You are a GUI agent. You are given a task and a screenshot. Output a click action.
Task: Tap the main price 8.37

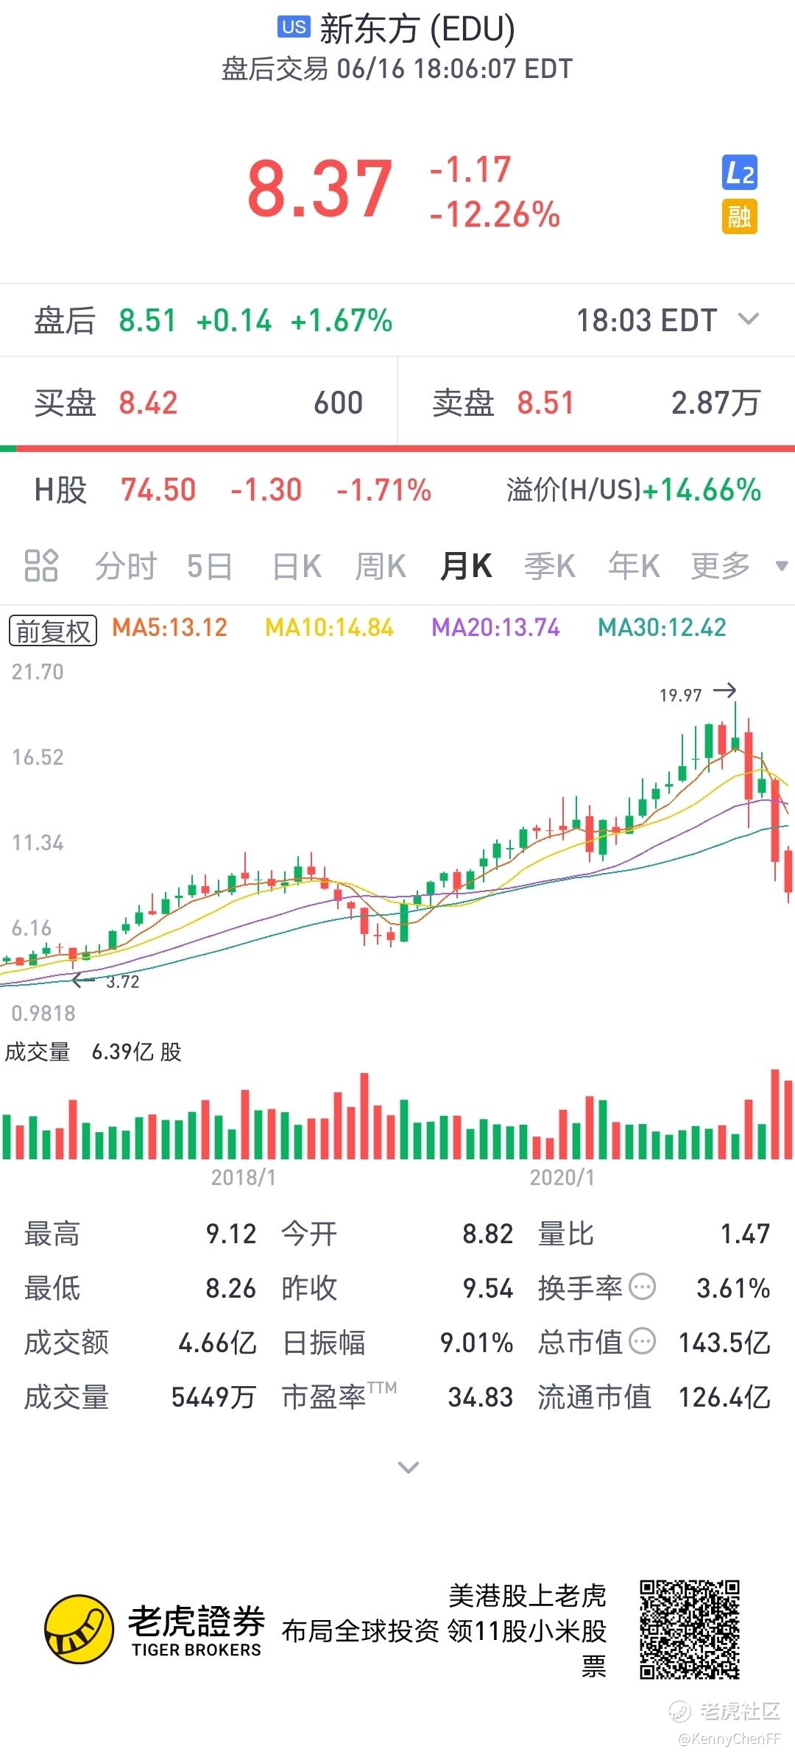click(x=320, y=189)
